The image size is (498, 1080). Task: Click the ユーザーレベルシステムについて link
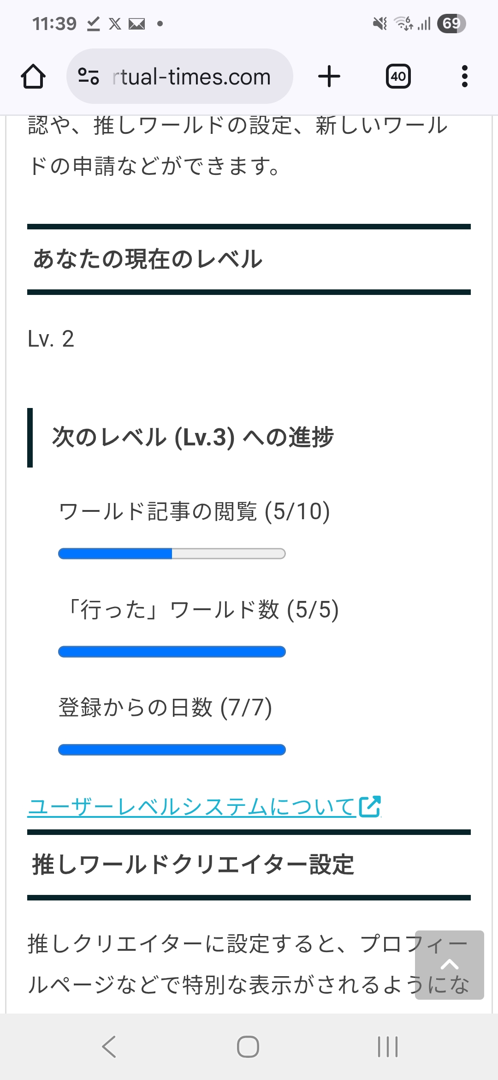coord(191,807)
